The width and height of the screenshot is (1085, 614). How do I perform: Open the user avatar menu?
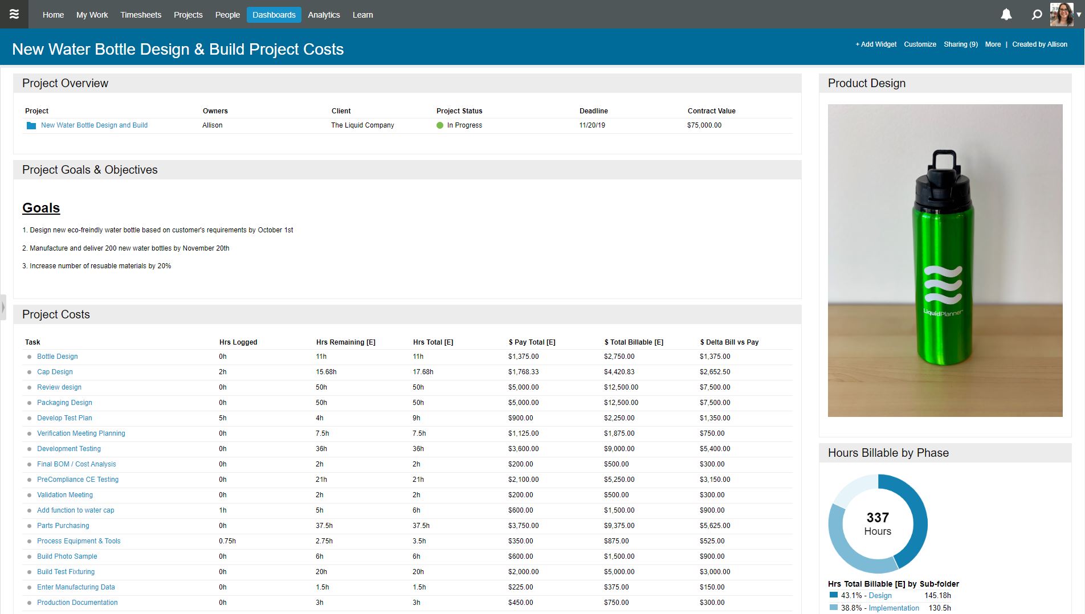[1062, 15]
